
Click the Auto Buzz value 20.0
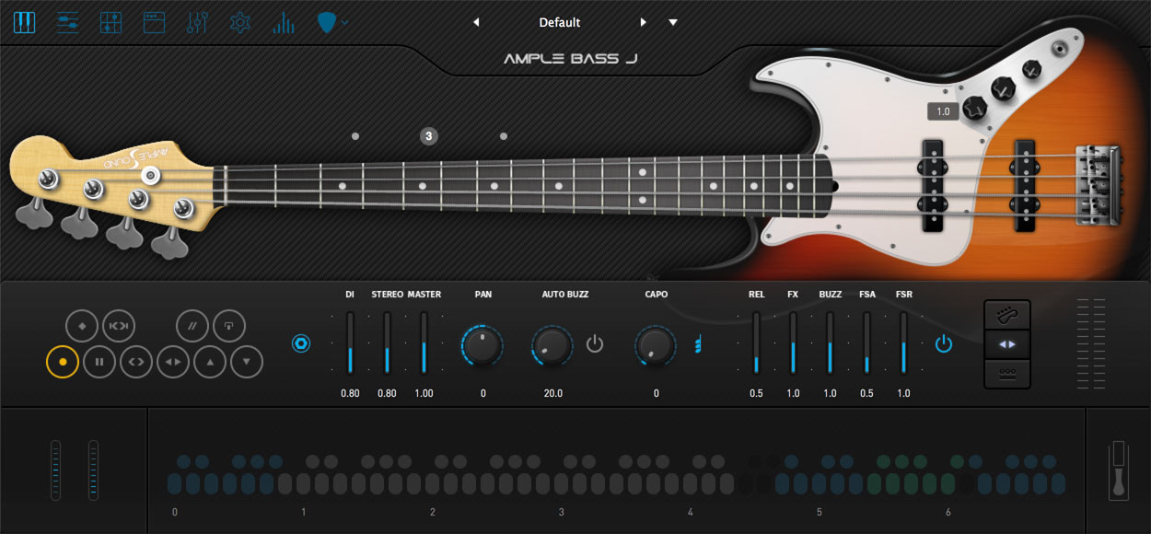click(x=552, y=393)
